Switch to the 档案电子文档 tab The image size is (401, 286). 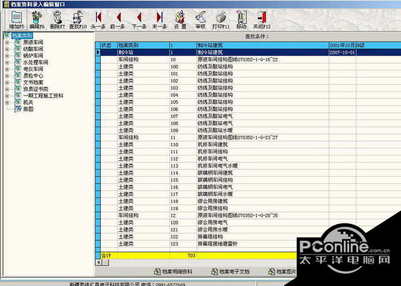[230, 272]
